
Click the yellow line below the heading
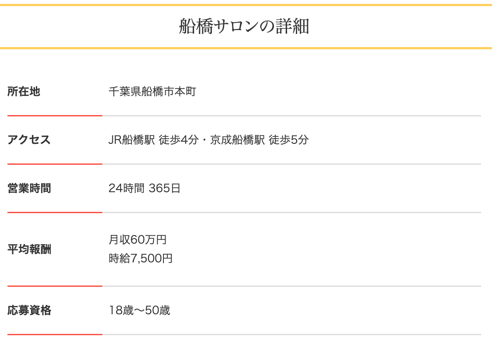click(246, 48)
